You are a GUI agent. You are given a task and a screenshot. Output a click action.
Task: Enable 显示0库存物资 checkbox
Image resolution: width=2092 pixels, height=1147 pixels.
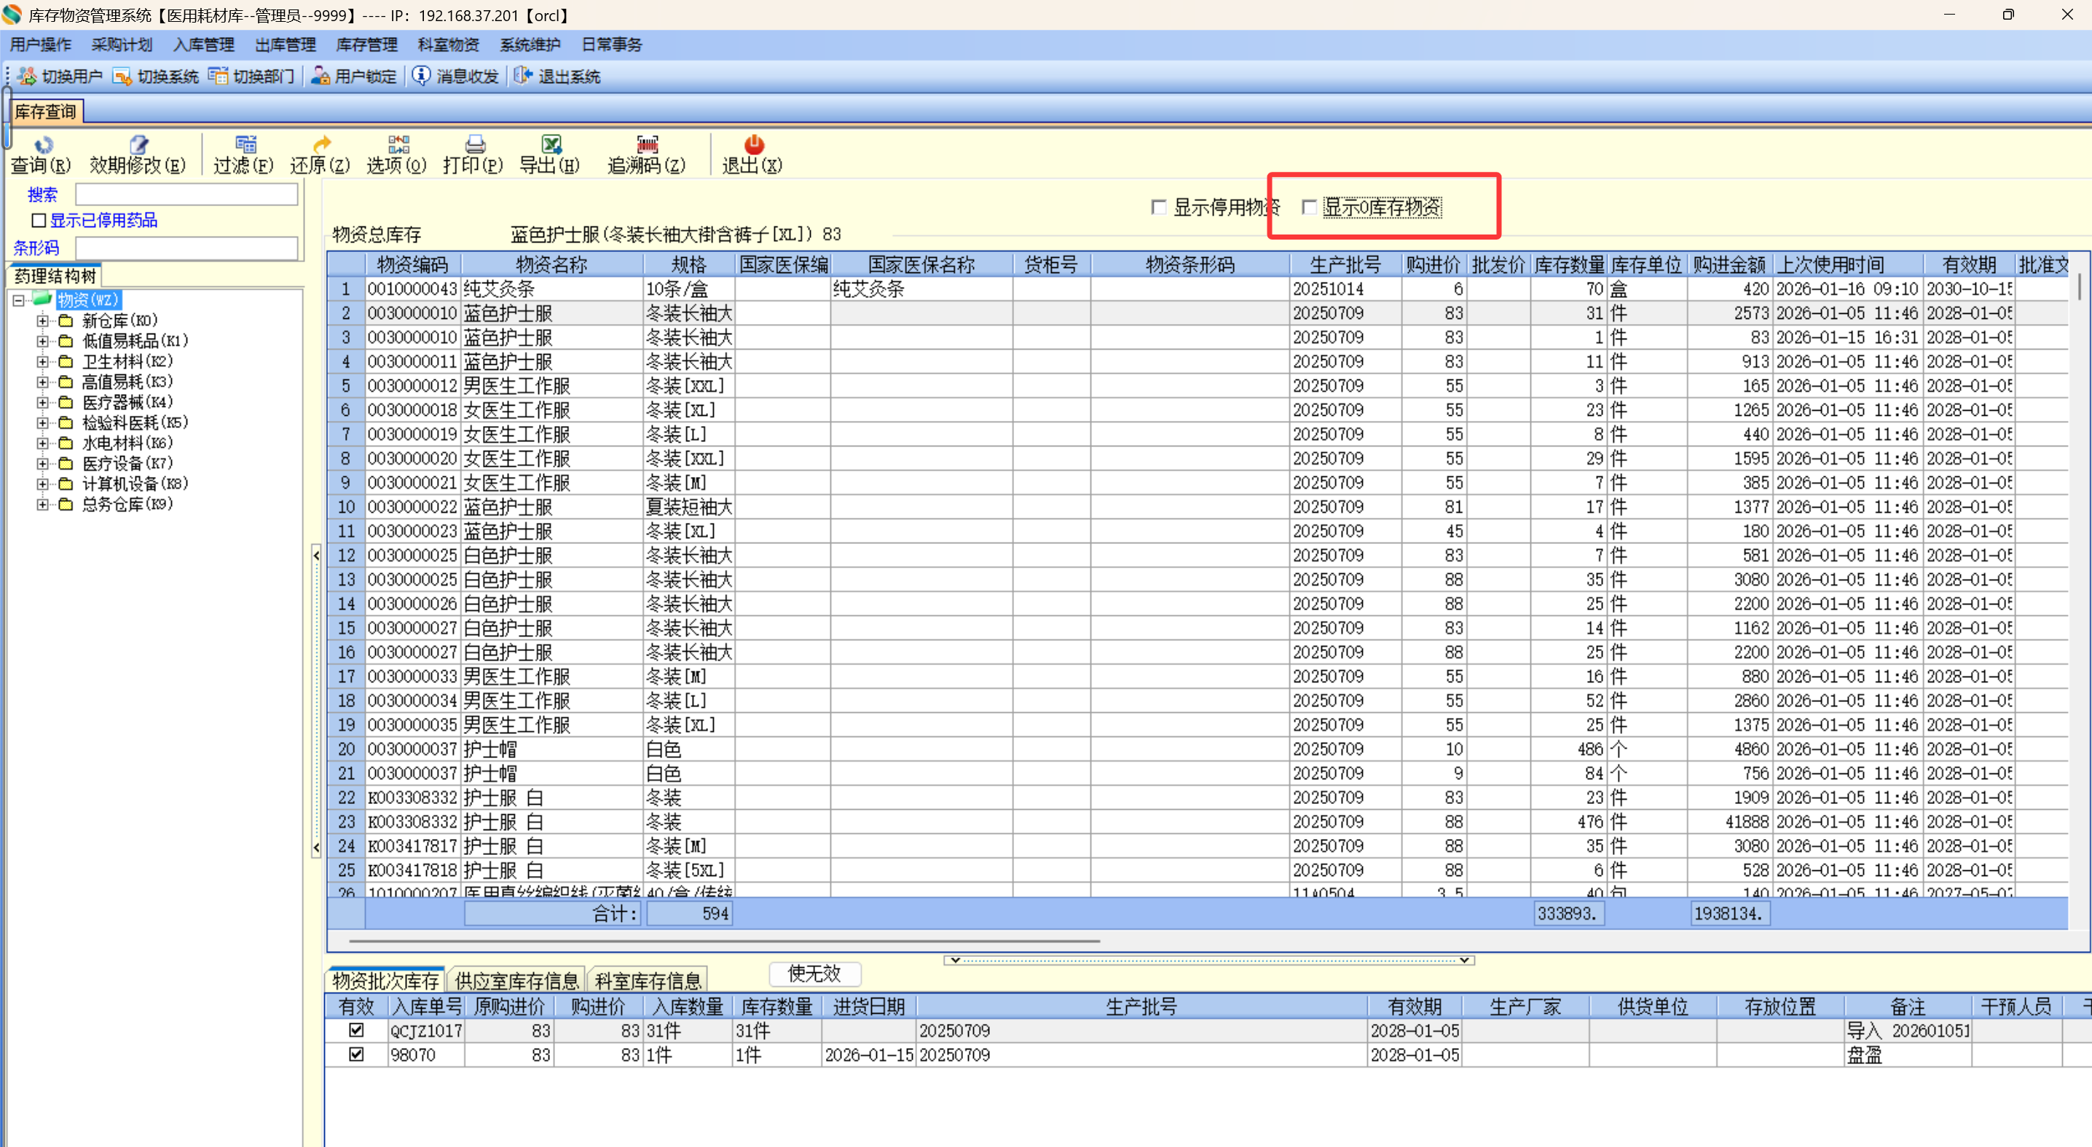(1308, 208)
